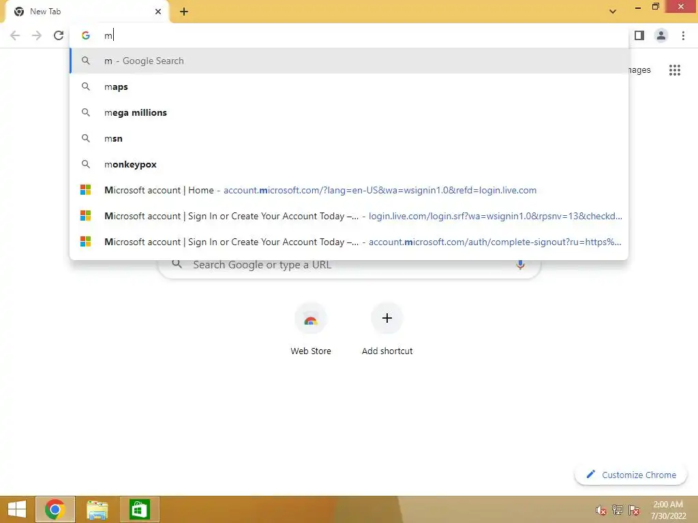Select the New Tab tab
Screen dimensions: 698x523
coord(87,12)
